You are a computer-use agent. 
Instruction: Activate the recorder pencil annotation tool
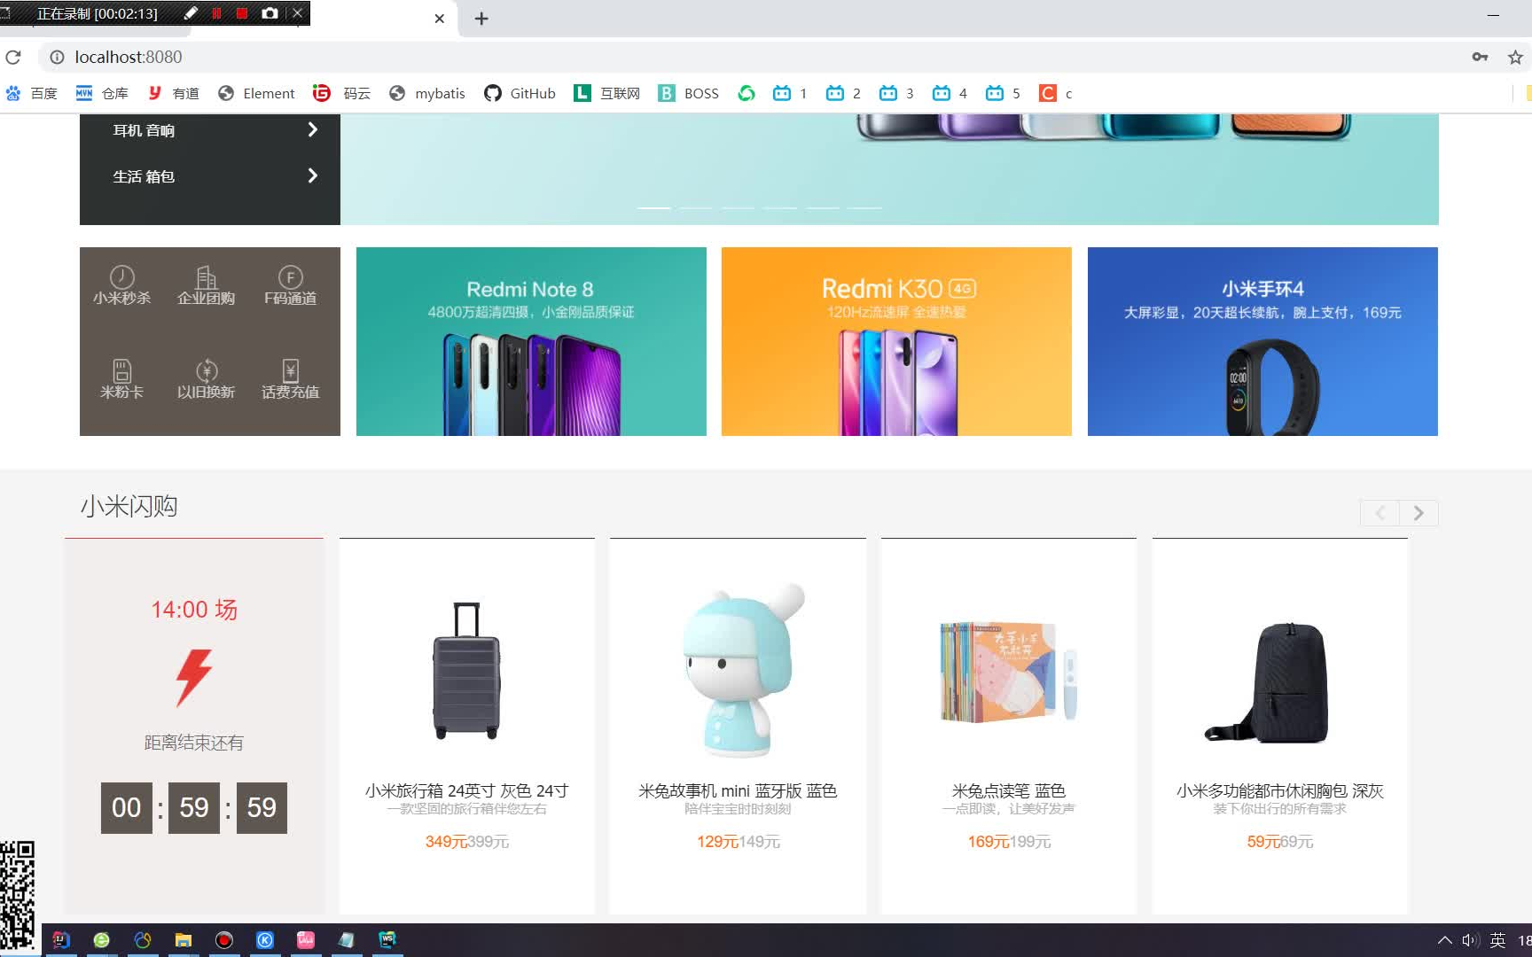(191, 13)
